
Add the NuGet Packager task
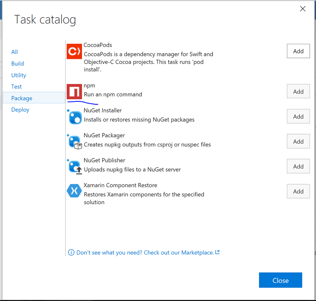point(298,141)
